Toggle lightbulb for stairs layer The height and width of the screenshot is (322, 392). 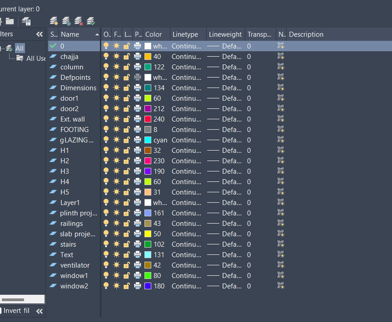click(x=106, y=244)
